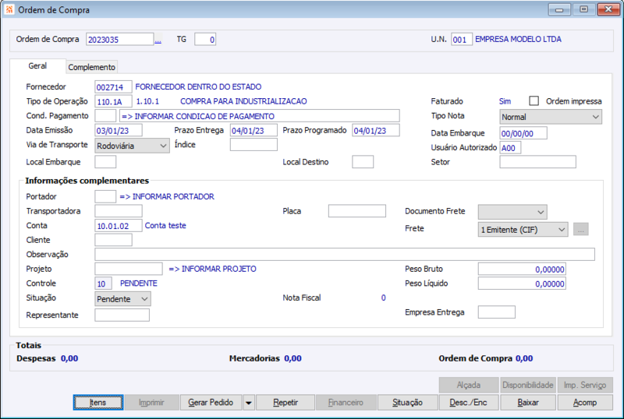Click the Representante field
The image size is (624, 419).
[122, 315]
